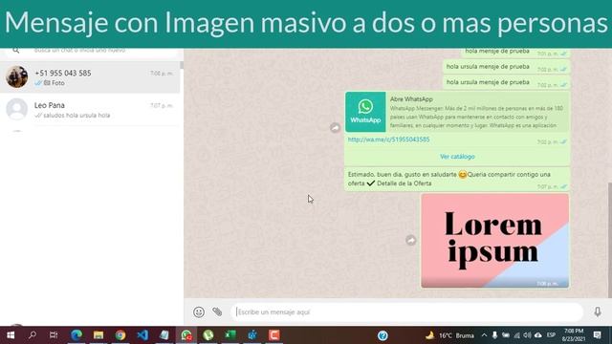This screenshot has height=344, width=612.
Task: Open the wa.me/c/51955043585 link
Action: click(x=388, y=140)
